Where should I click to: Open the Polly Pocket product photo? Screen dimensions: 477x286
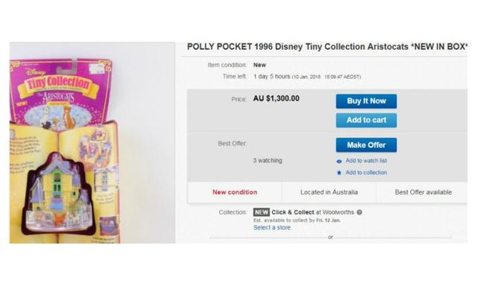(x=92, y=142)
